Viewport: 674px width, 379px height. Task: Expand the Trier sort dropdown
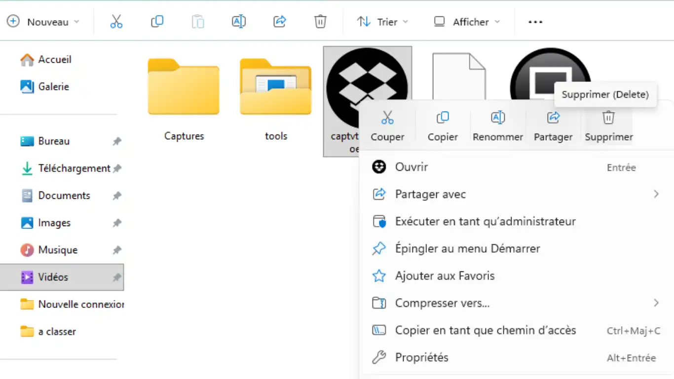pos(383,22)
